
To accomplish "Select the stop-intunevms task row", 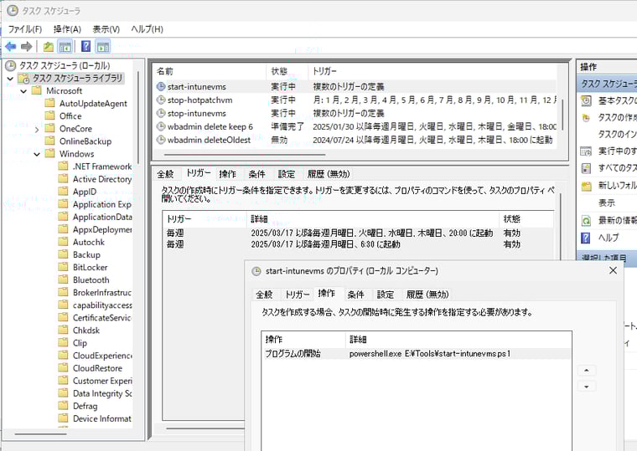I will tap(356, 113).
